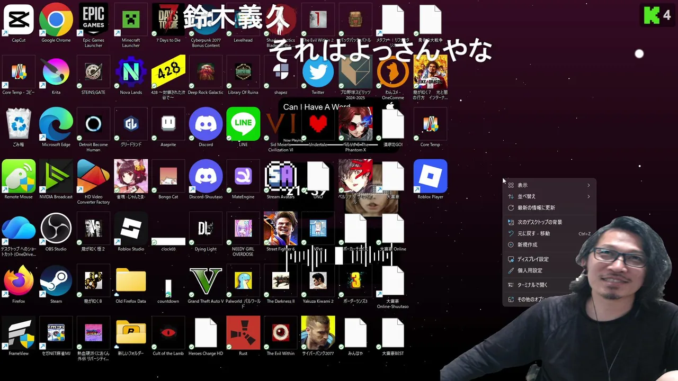678x381 pixels.
Task: Open the CapCut desktop shortcut
Action: [x=19, y=20]
